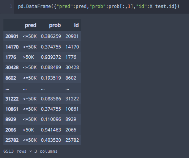Click id cell 20901 in id column
Screen dimensions: 189x158
[x=72, y=36]
